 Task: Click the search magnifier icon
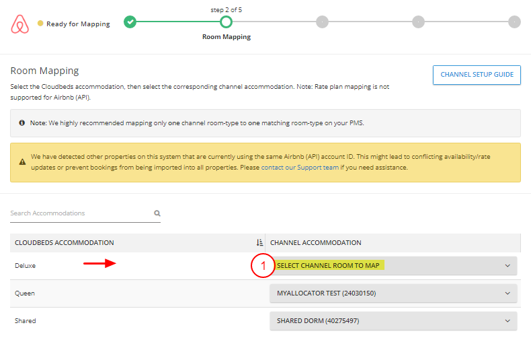pos(157,213)
